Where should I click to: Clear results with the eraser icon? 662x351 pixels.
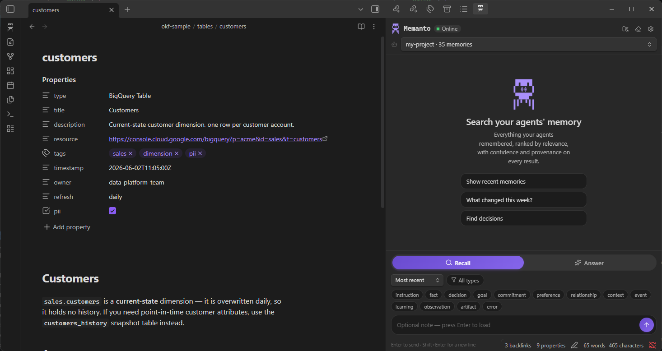pyautogui.click(x=638, y=29)
